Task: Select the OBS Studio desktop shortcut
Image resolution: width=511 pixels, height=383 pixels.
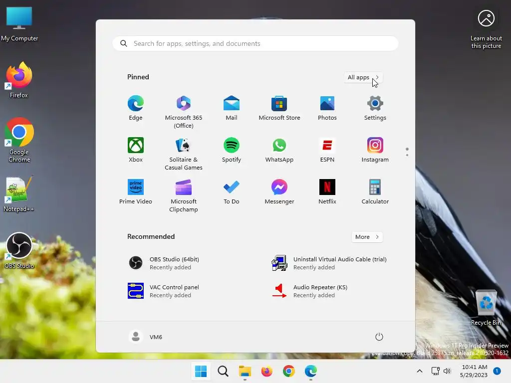Action: point(19,251)
